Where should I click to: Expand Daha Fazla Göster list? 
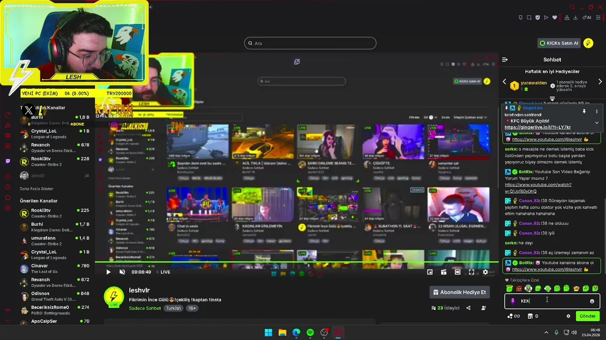click(36, 189)
